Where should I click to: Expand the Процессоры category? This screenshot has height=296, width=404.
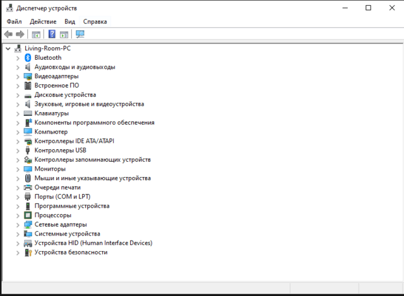18,216
